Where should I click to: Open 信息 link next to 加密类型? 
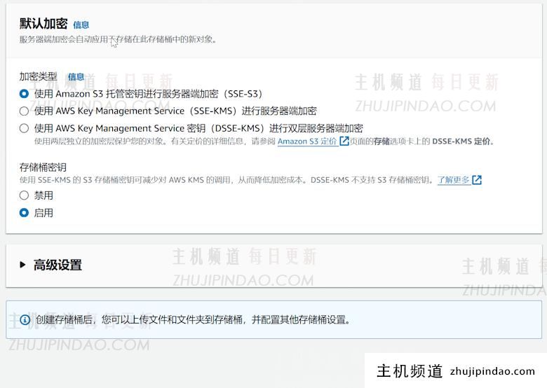pyautogui.click(x=76, y=76)
